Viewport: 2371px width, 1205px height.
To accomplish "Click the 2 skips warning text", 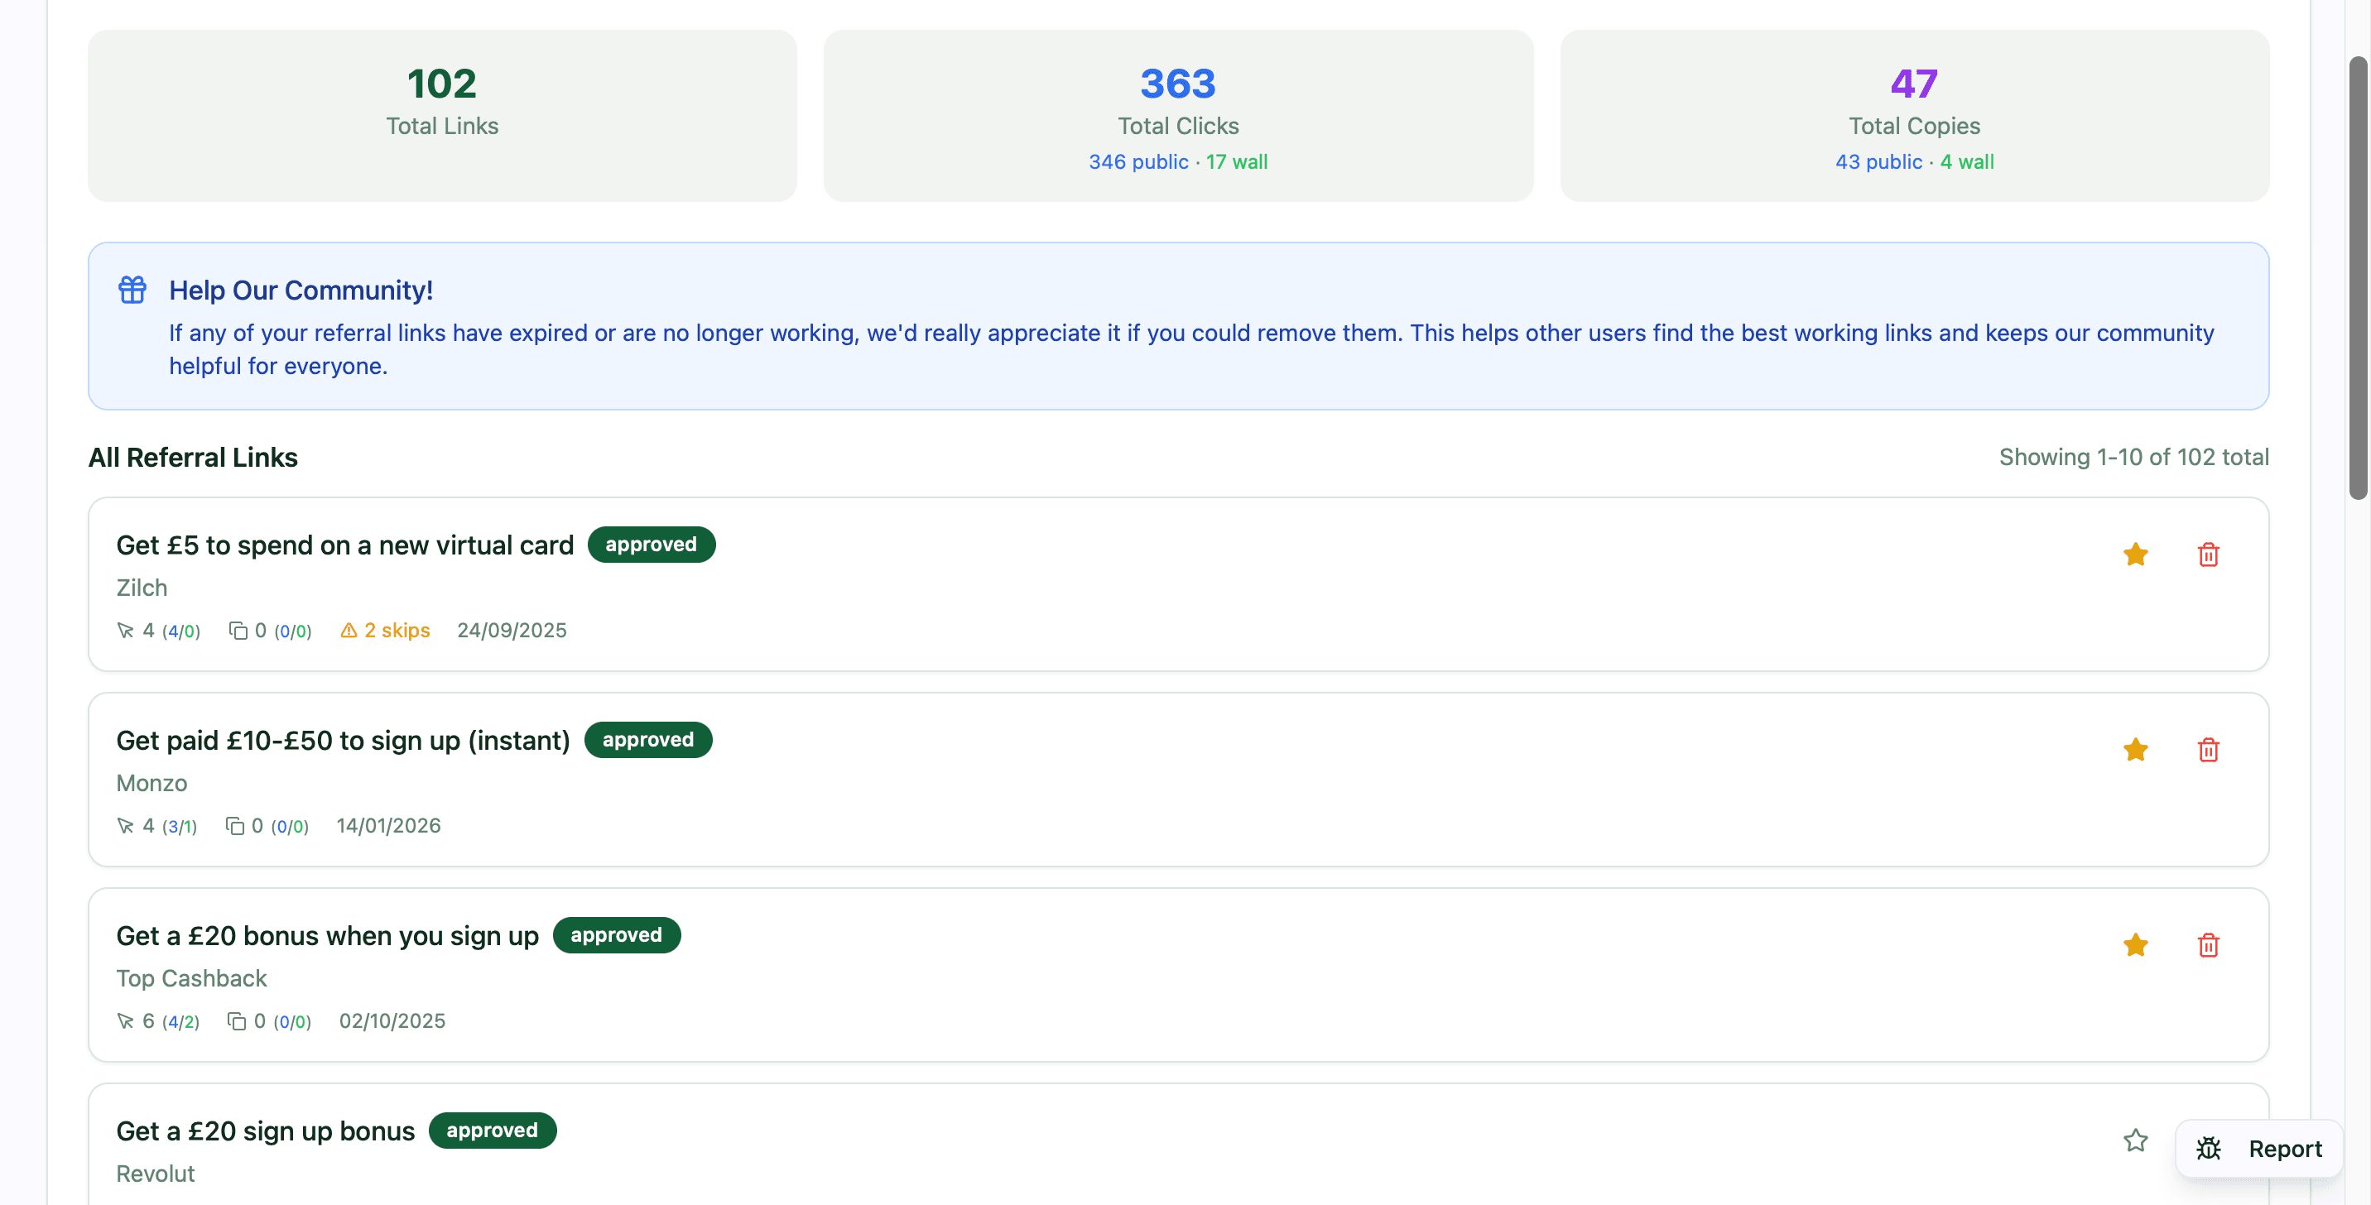I will tap(397, 630).
